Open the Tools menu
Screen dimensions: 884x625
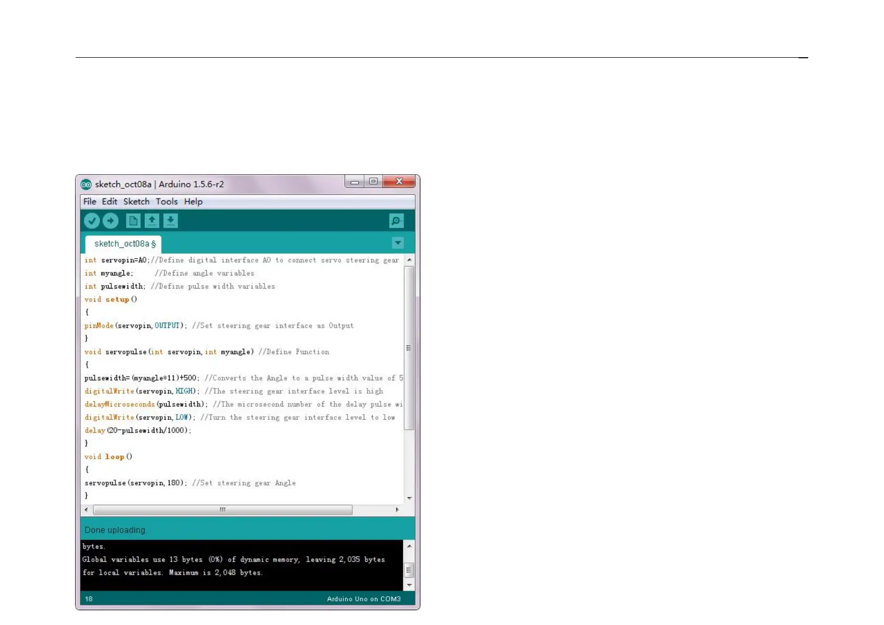point(167,202)
